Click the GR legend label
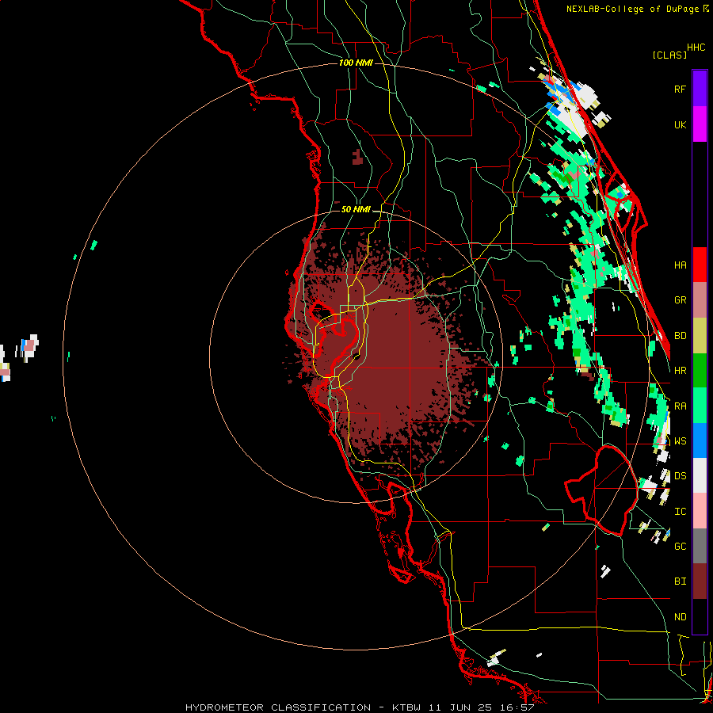This screenshot has width=713, height=713. click(680, 300)
